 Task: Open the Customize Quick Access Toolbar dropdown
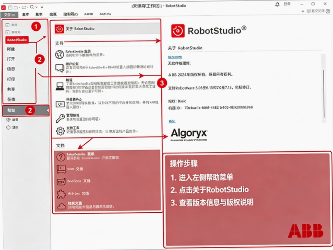pyautogui.click(x=42, y=7)
